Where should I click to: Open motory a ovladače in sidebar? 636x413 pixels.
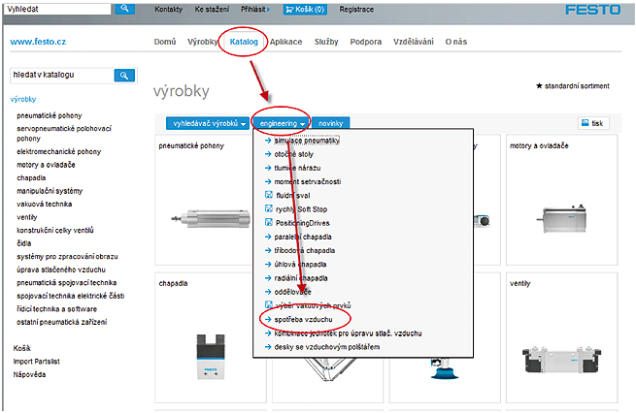coord(46,165)
